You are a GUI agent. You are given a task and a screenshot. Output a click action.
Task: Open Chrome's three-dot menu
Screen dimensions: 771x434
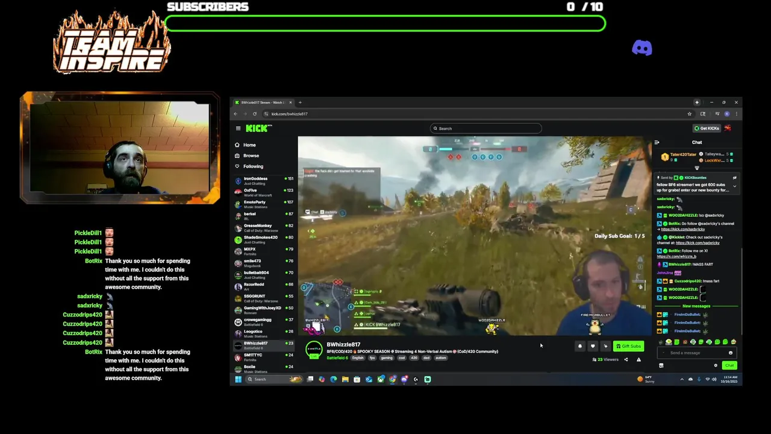736,114
